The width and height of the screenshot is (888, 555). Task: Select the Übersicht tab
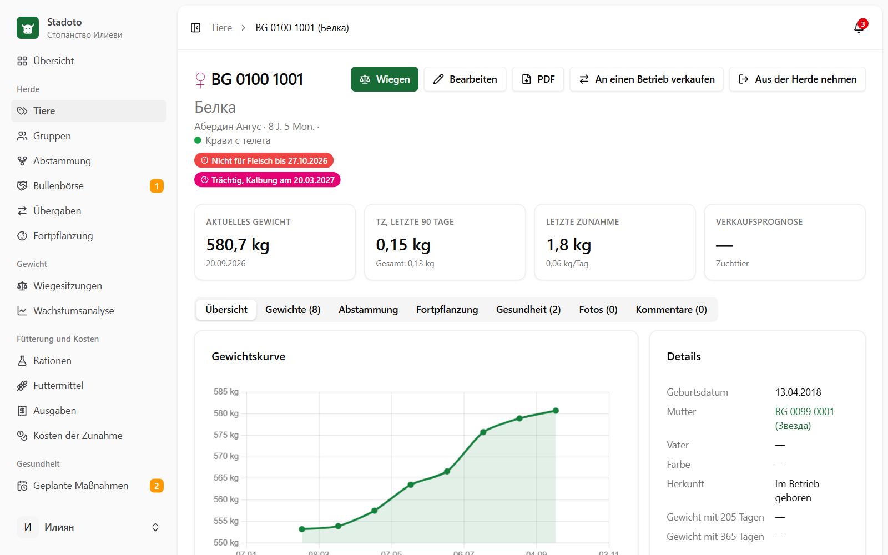point(226,310)
